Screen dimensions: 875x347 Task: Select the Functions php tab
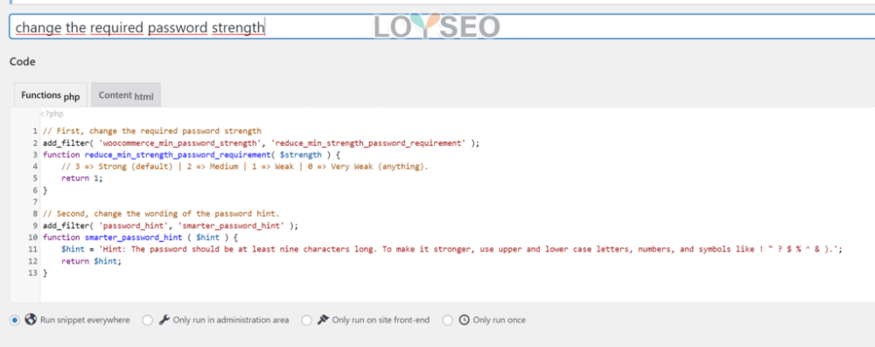[50, 95]
